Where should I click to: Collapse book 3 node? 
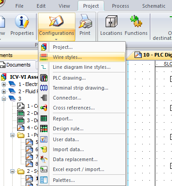point(4,99)
